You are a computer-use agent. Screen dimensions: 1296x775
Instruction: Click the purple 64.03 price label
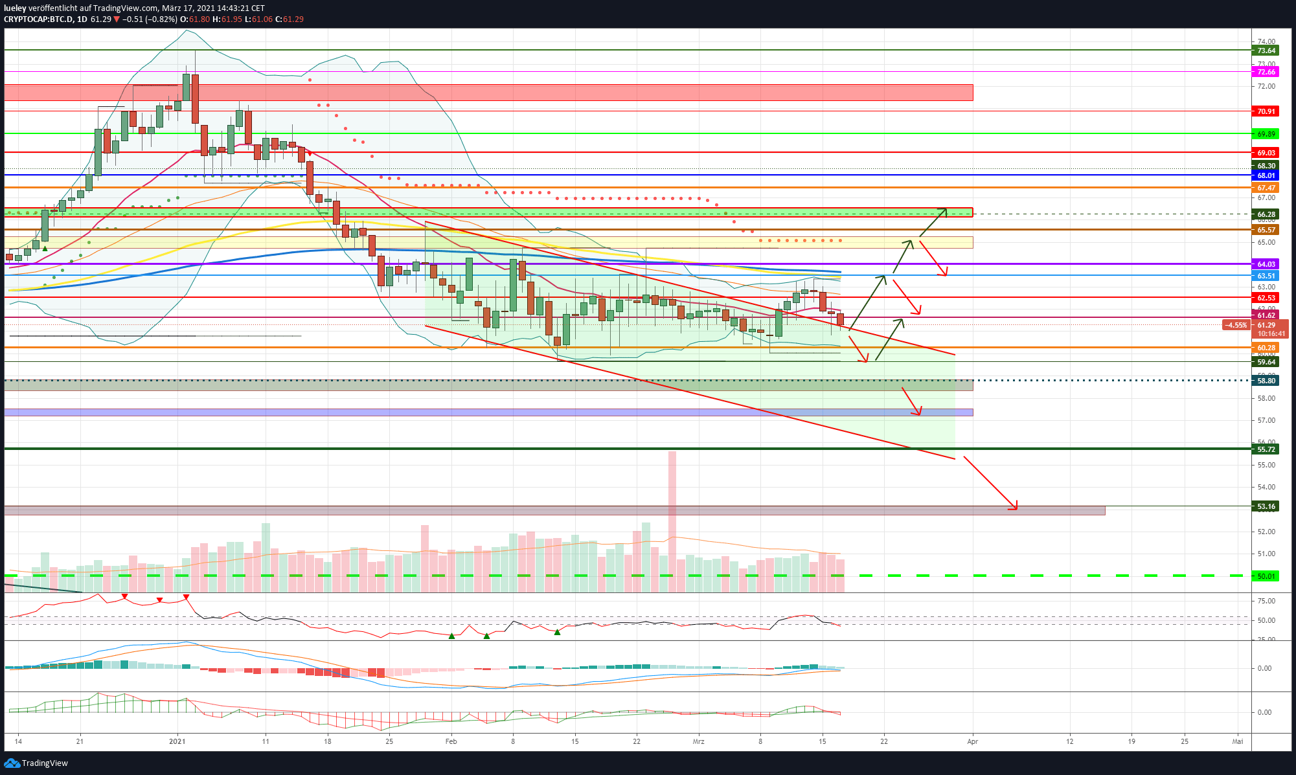click(1266, 264)
